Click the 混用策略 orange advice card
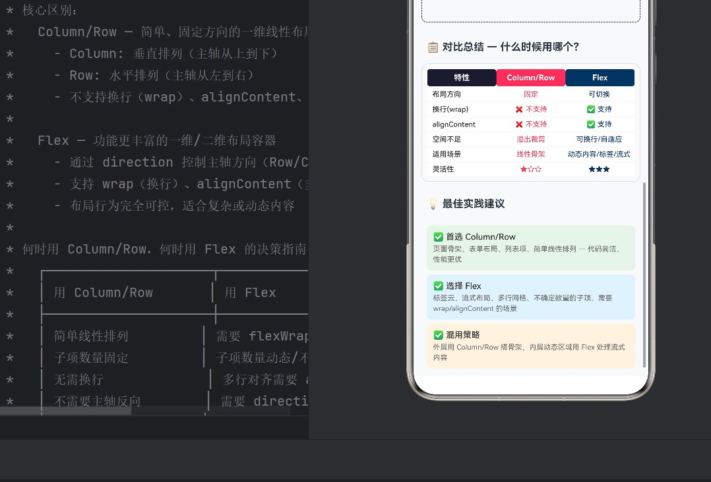This screenshot has width=711, height=482. [x=530, y=346]
